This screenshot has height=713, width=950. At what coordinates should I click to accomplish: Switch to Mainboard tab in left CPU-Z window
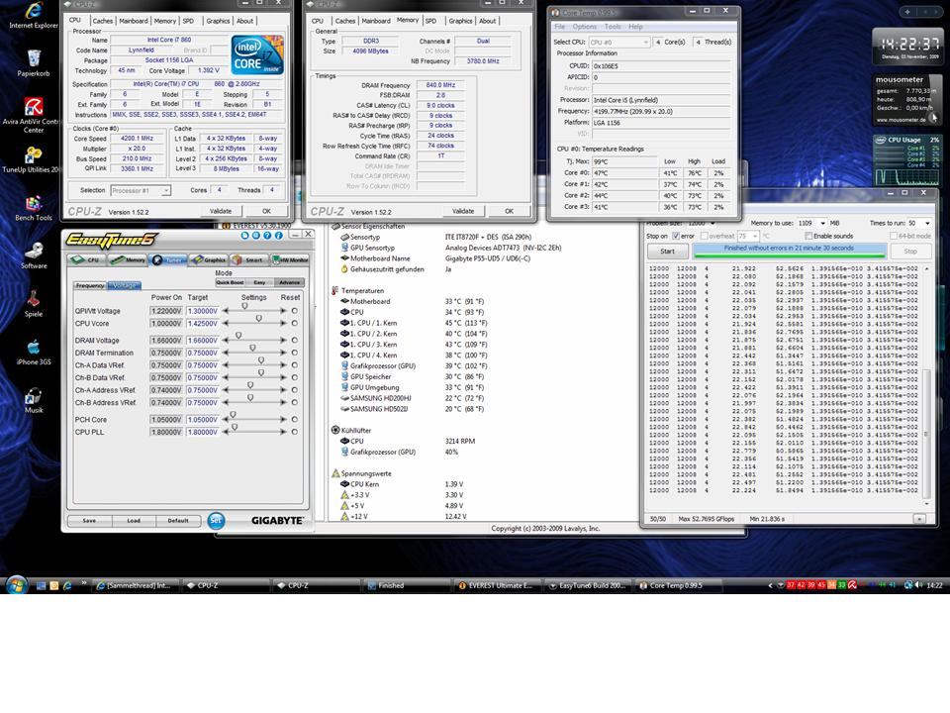point(134,21)
